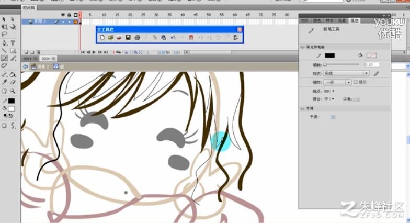Open stroke style dropdown in properties
410x223 pixels.
[346, 73]
